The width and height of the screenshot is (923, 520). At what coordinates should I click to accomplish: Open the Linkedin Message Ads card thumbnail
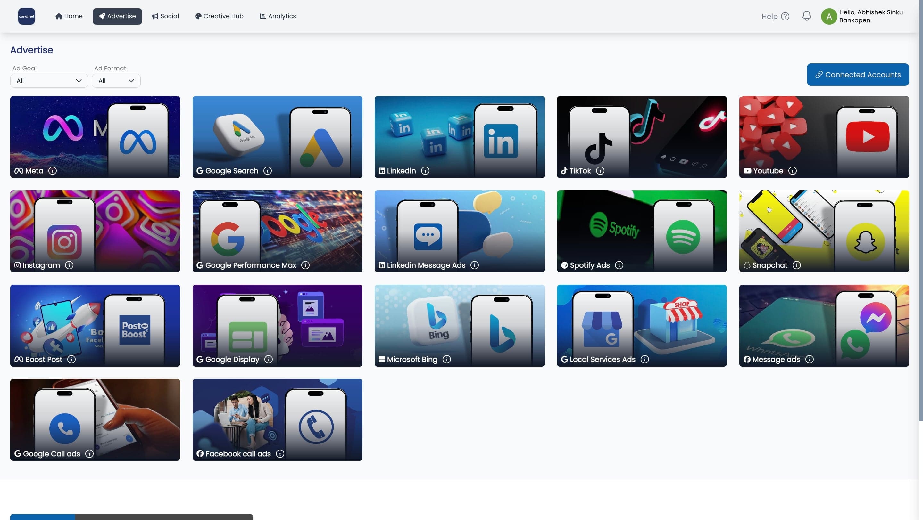(459, 231)
